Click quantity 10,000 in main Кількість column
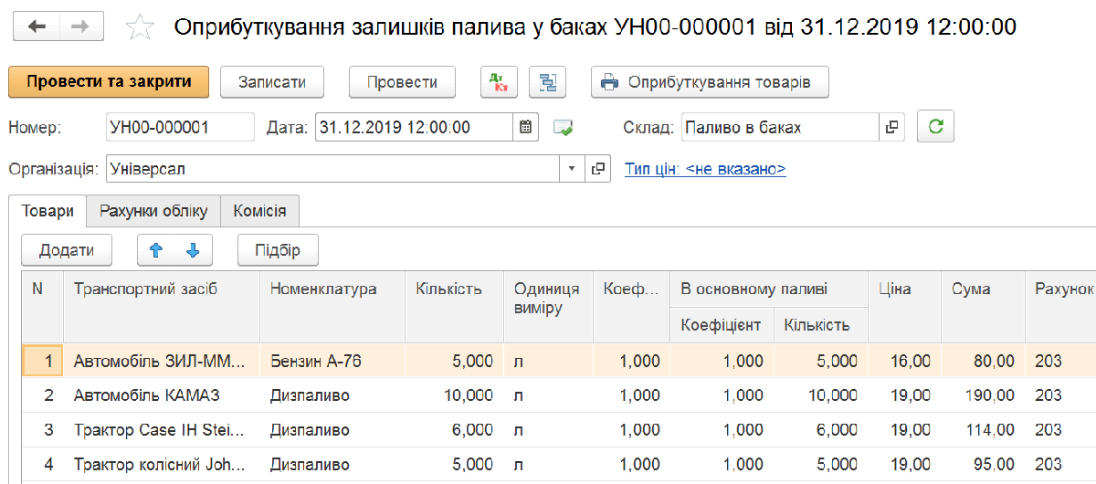This screenshot has width=1096, height=484. (454, 395)
